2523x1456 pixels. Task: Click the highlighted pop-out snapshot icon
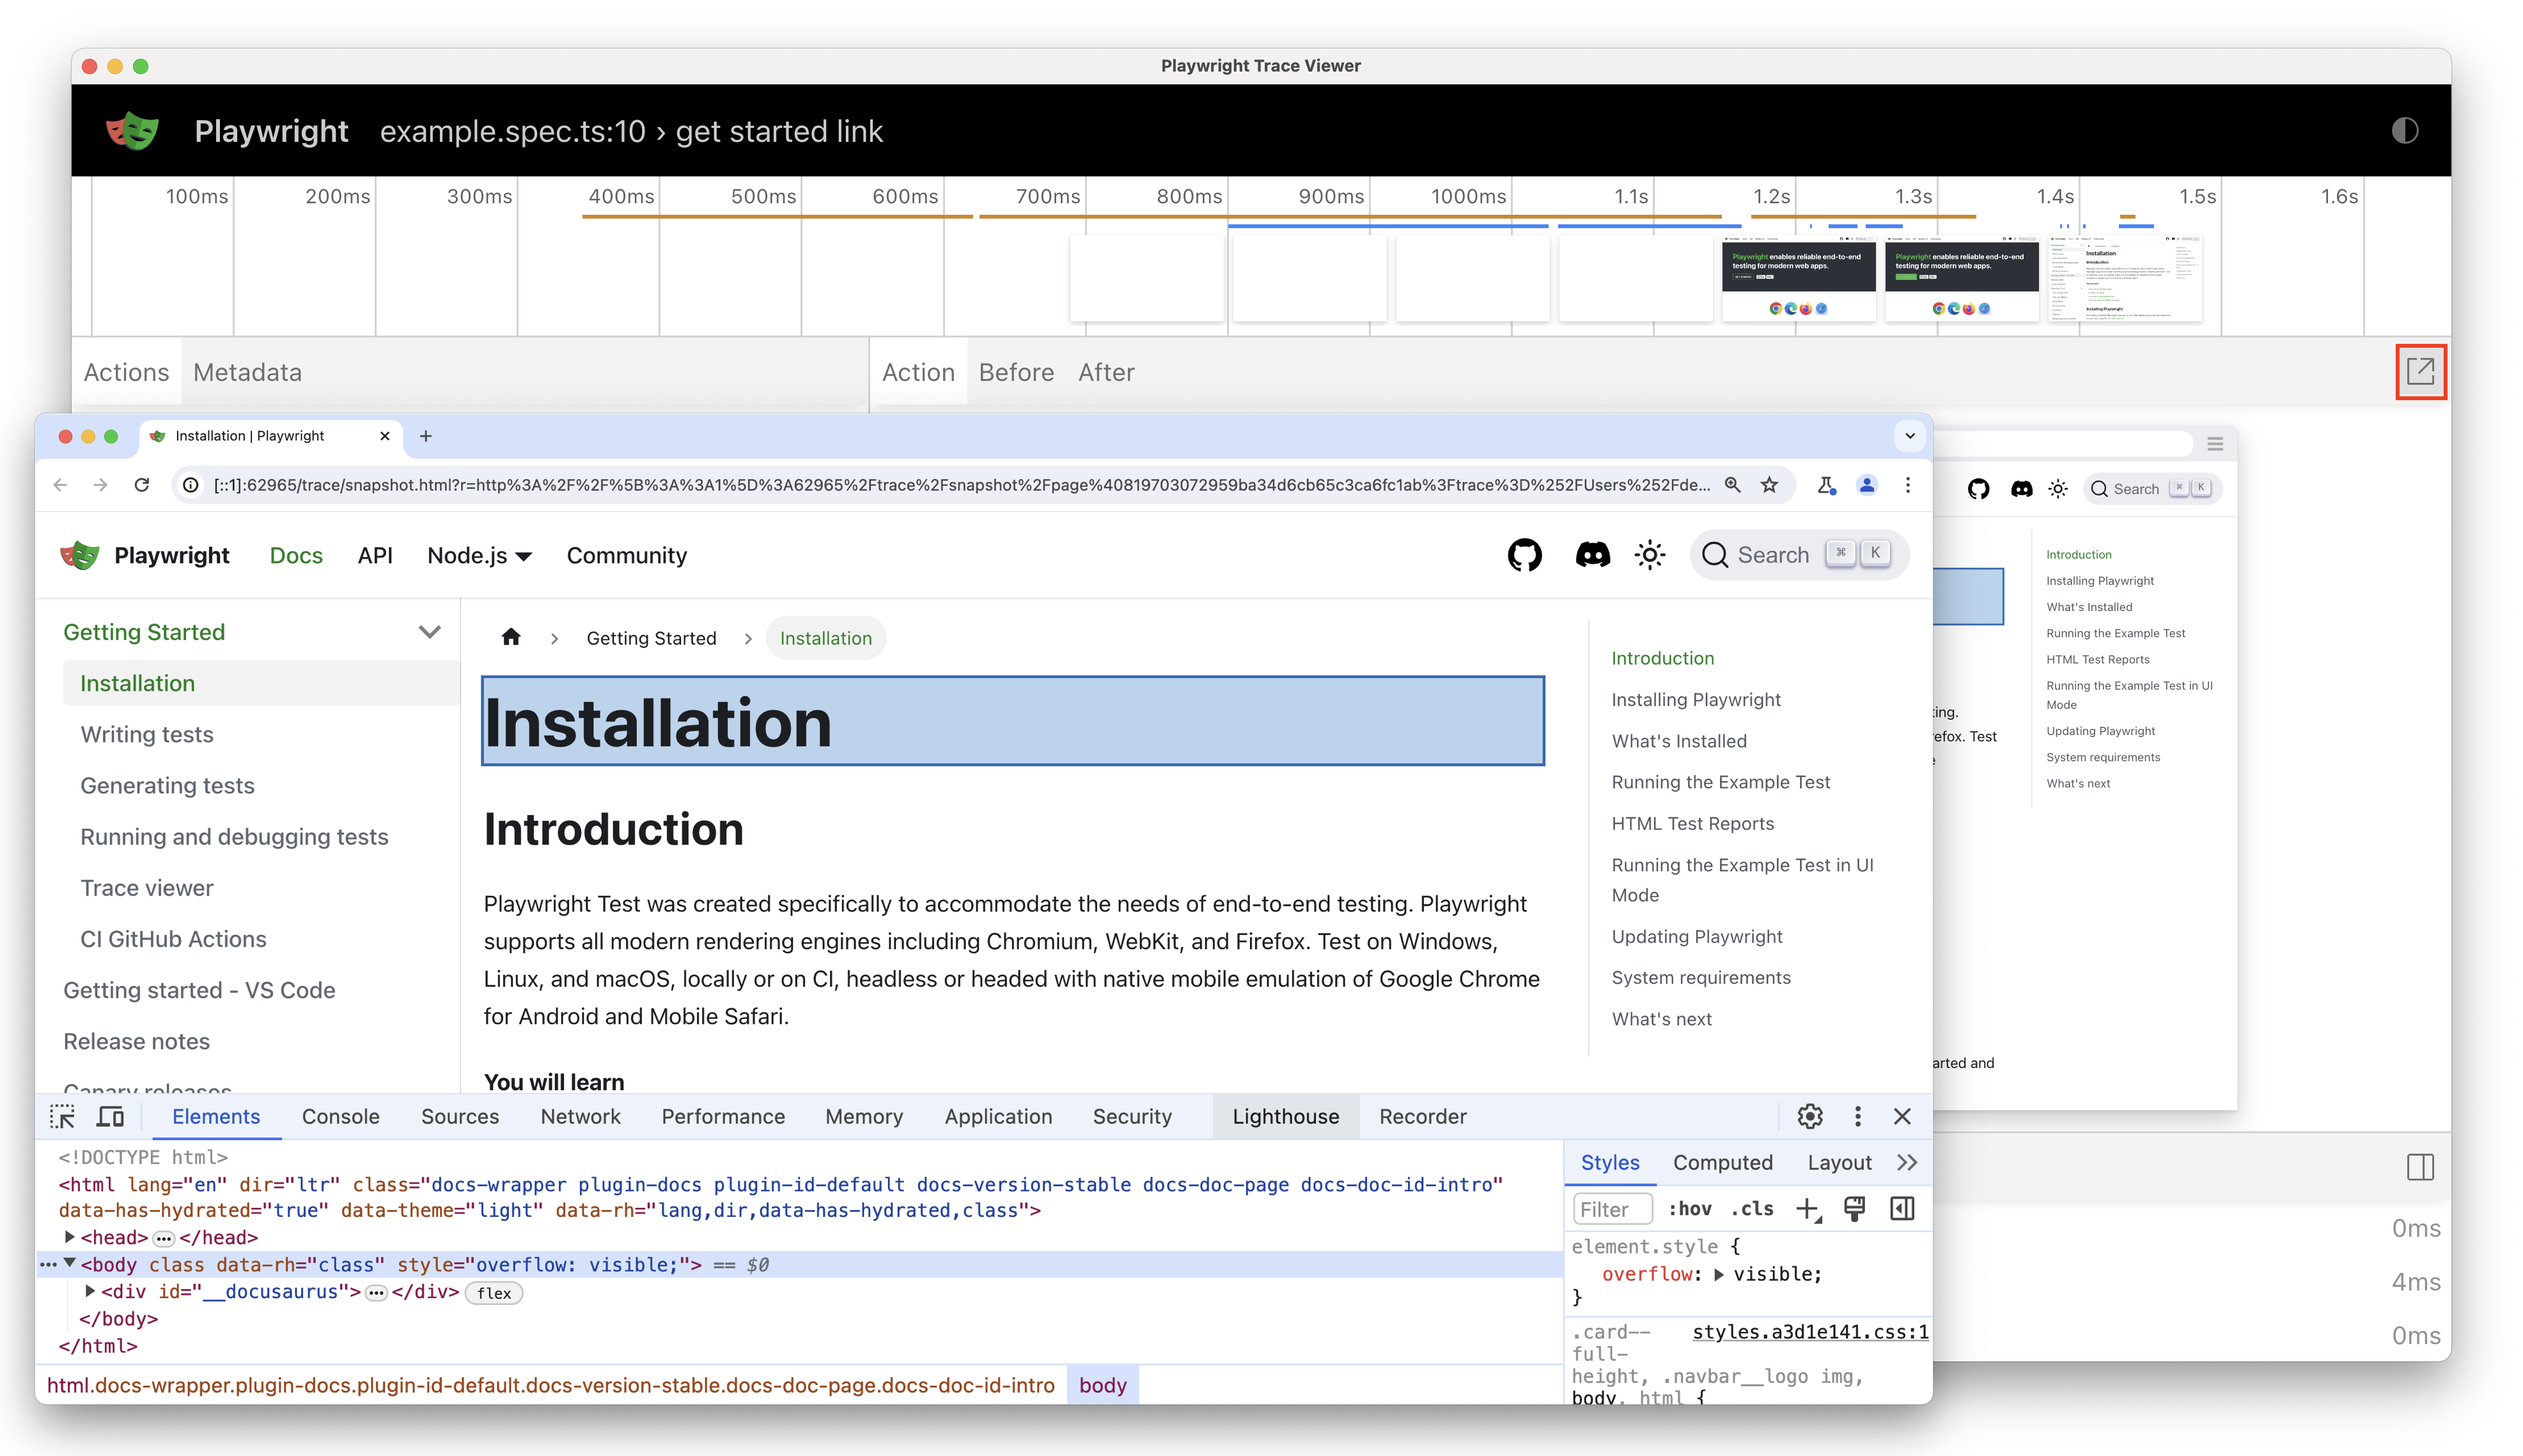tap(2420, 371)
